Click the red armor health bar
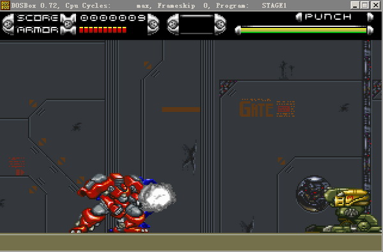The height and width of the screenshot is (252, 383). coord(103,30)
